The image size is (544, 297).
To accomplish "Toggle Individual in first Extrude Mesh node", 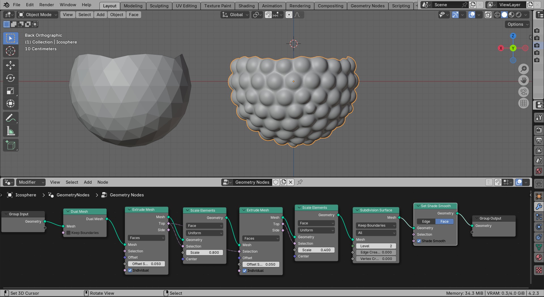I will click(x=130, y=270).
